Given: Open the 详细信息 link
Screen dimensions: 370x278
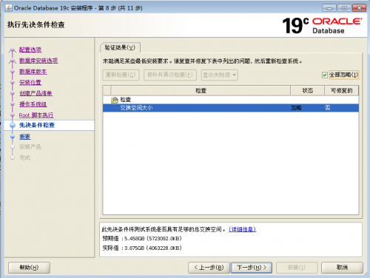Looking at the screenshot, I should click(x=242, y=229).
